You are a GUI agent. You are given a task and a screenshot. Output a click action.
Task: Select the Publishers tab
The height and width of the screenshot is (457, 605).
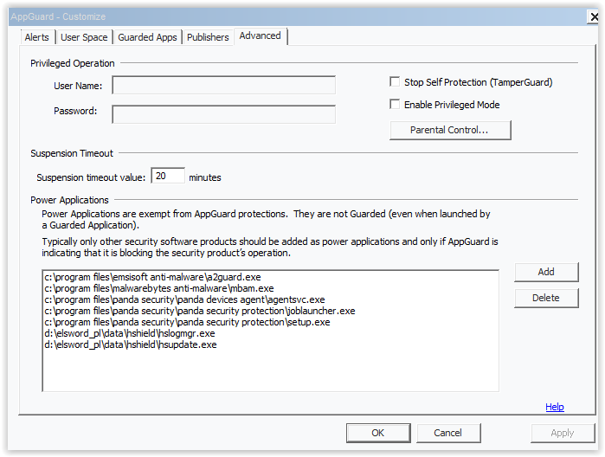pos(208,37)
